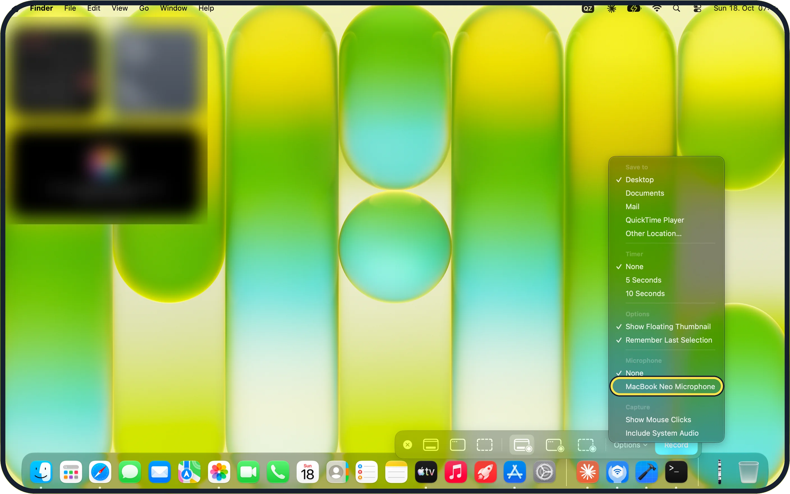Set the timer to None
Viewport: 790px width, 494px height.
tap(666, 267)
